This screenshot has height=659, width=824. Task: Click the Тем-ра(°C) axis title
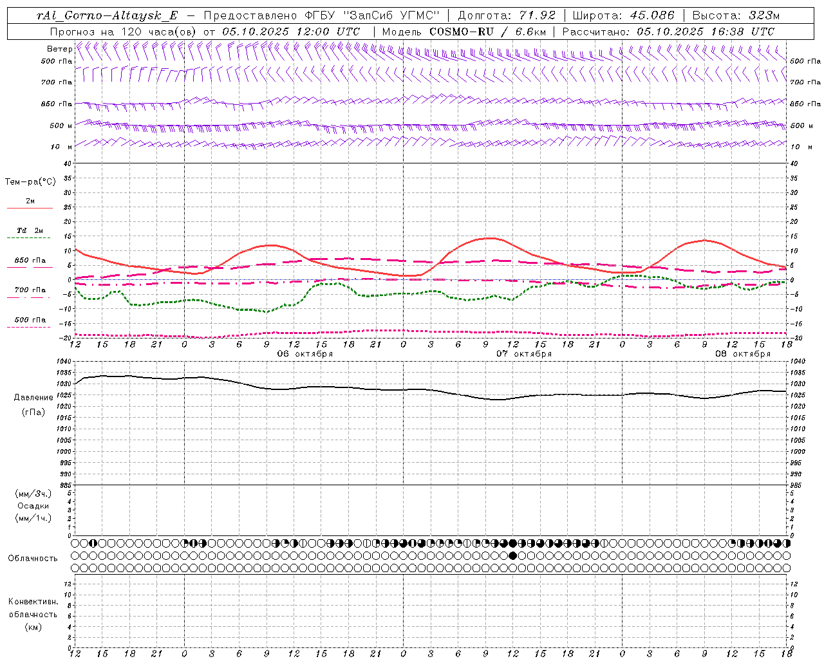pyautogui.click(x=30, y=182)
